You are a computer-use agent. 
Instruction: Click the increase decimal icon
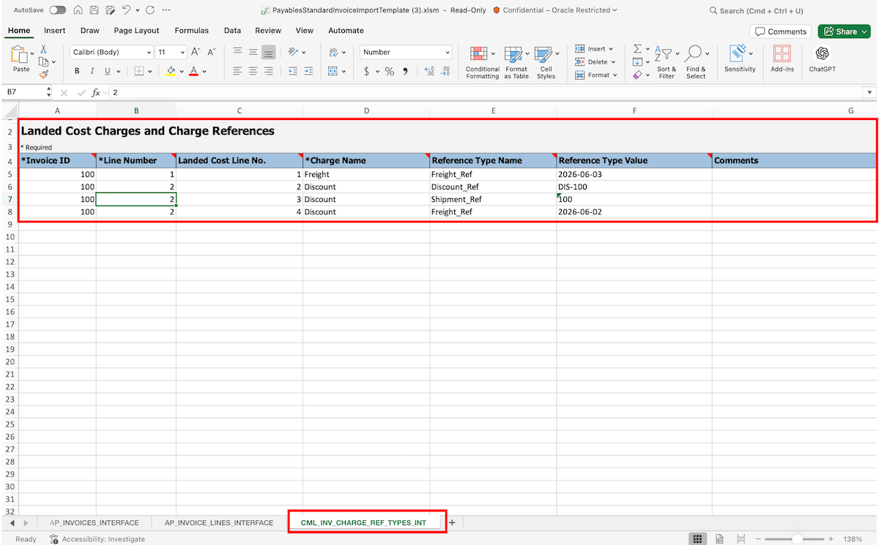click(x=429, y=71)
